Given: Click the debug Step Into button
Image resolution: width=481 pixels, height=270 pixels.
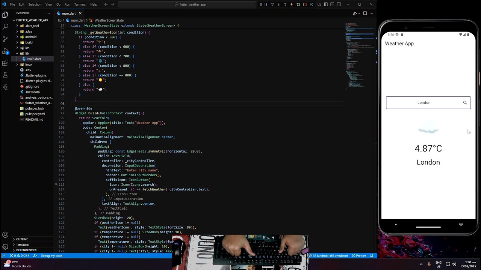Looking at the screenshot, I should [x=278, y=4].
